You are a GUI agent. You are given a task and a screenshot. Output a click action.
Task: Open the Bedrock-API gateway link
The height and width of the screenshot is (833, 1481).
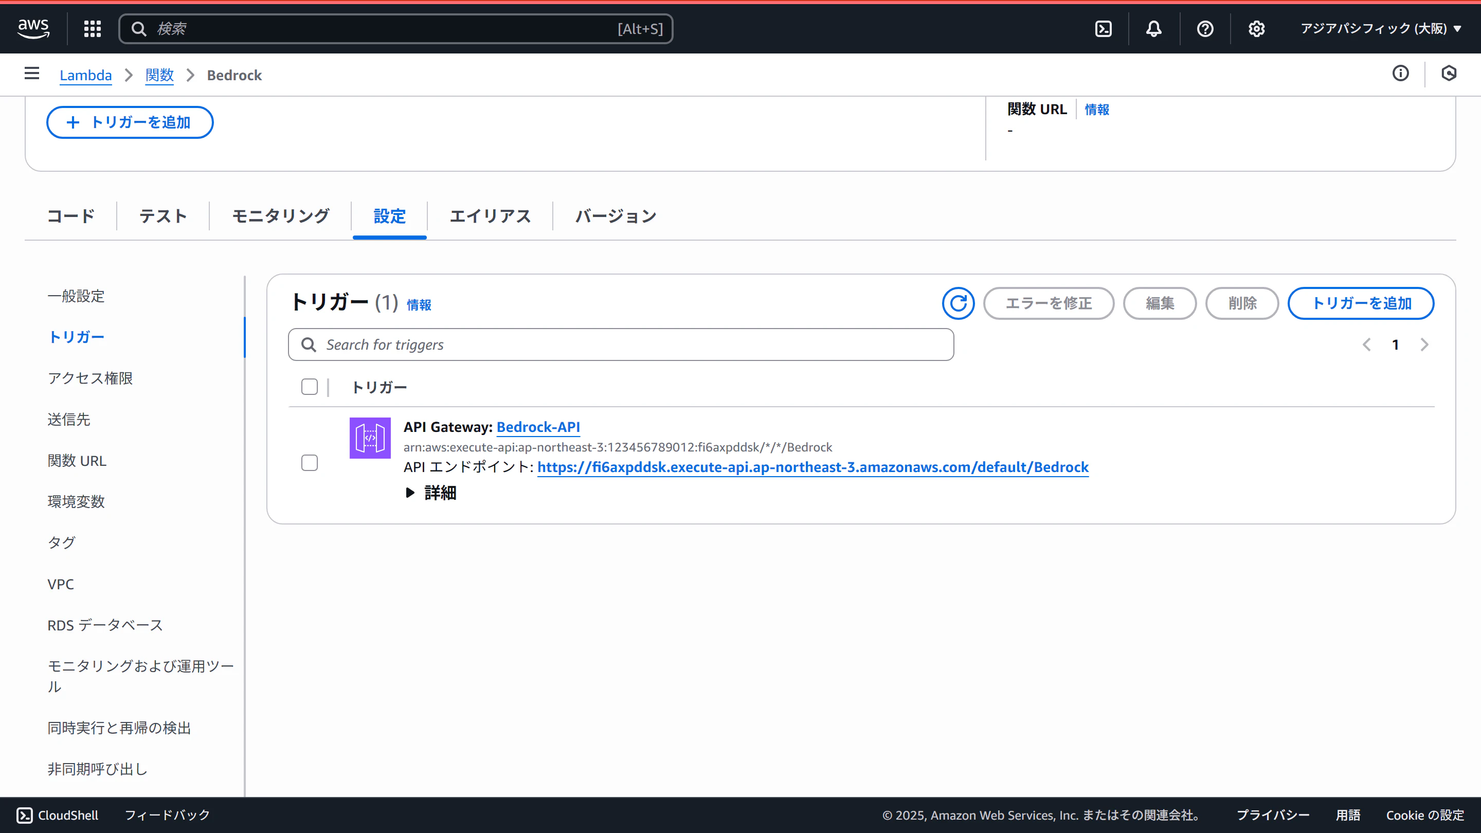[537, 427]
